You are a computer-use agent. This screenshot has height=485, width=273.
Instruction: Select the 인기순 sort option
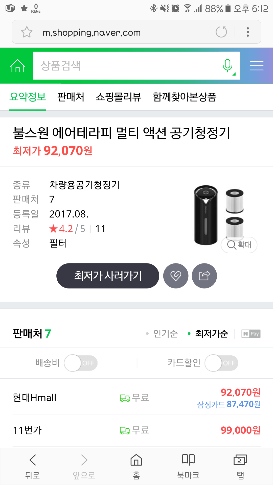[165, 334]
